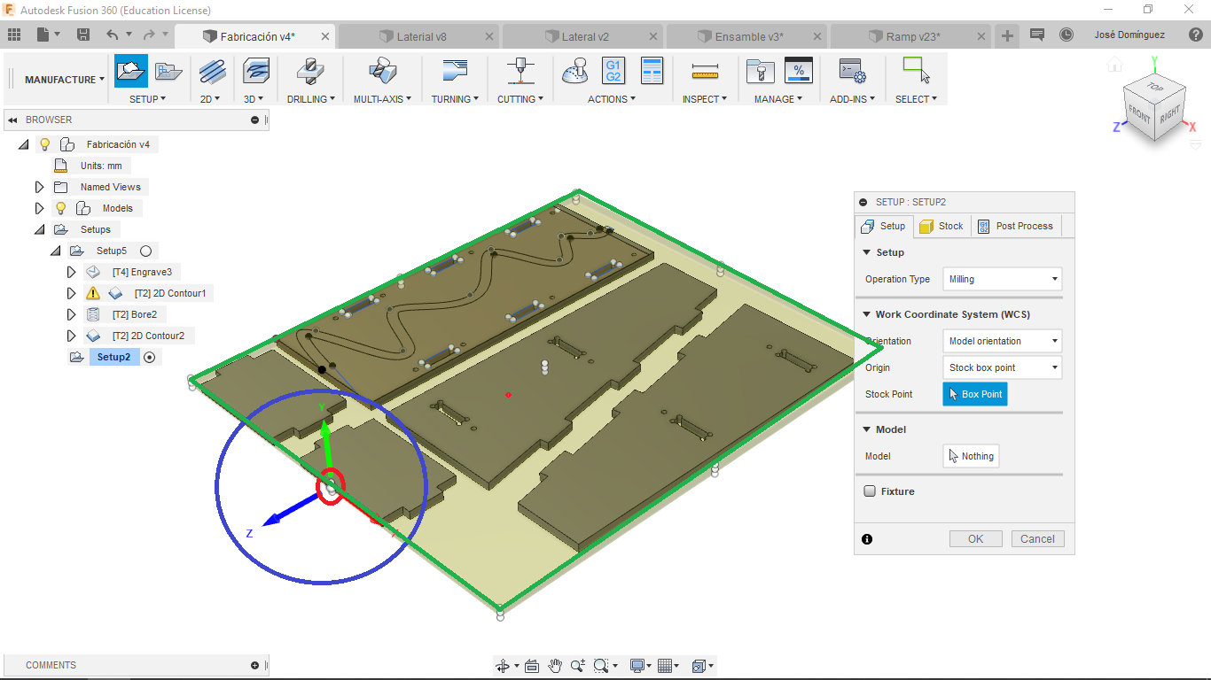Click the Box Point stock point button
Viewport: 1211px width, 680px height.
pos(974,394)
